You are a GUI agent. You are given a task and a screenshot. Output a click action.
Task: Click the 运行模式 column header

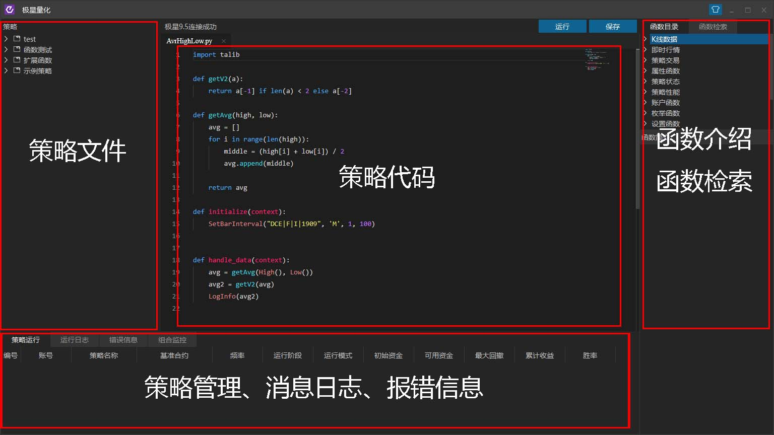[x=338, y=355]
